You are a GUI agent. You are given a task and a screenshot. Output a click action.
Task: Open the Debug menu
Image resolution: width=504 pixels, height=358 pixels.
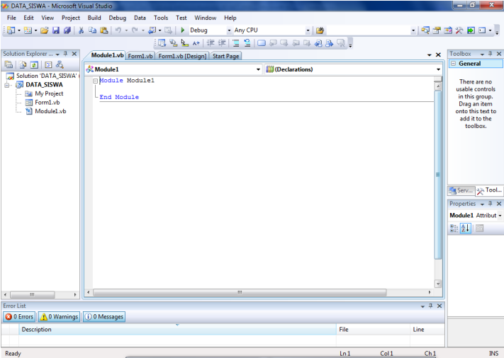pos(118,18)
